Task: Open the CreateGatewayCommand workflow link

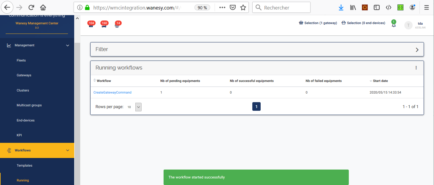Action: pos(113,92)
